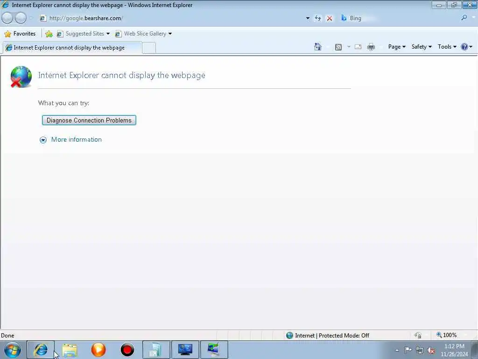Click the Suggested Sites page icon
This screenshot has width=478, height=359.
(60, 34)
